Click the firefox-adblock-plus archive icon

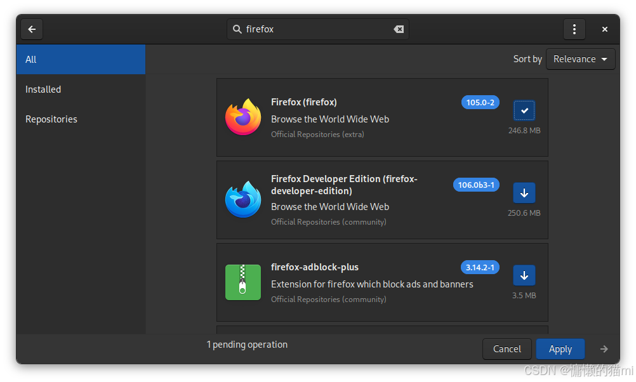243,282
